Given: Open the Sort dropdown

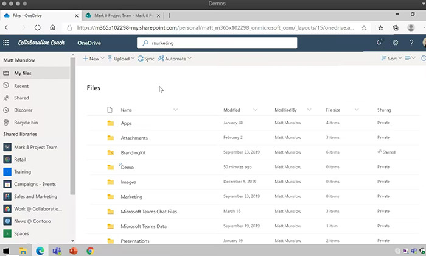Looking at the screenshot, I should pos(391,59).
